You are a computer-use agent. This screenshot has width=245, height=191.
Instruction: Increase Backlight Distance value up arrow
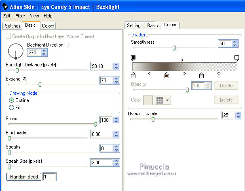pos(116,64)
